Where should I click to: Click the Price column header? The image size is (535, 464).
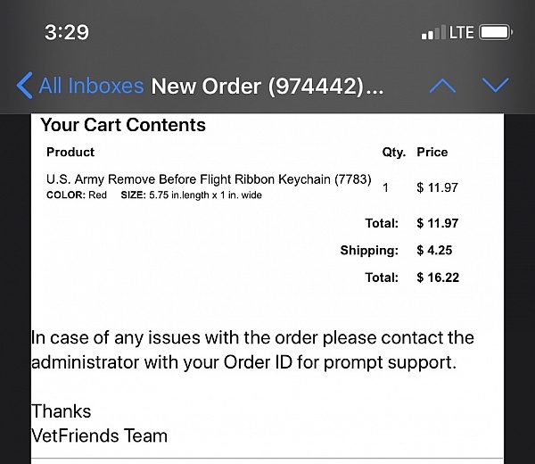(432, 153)
